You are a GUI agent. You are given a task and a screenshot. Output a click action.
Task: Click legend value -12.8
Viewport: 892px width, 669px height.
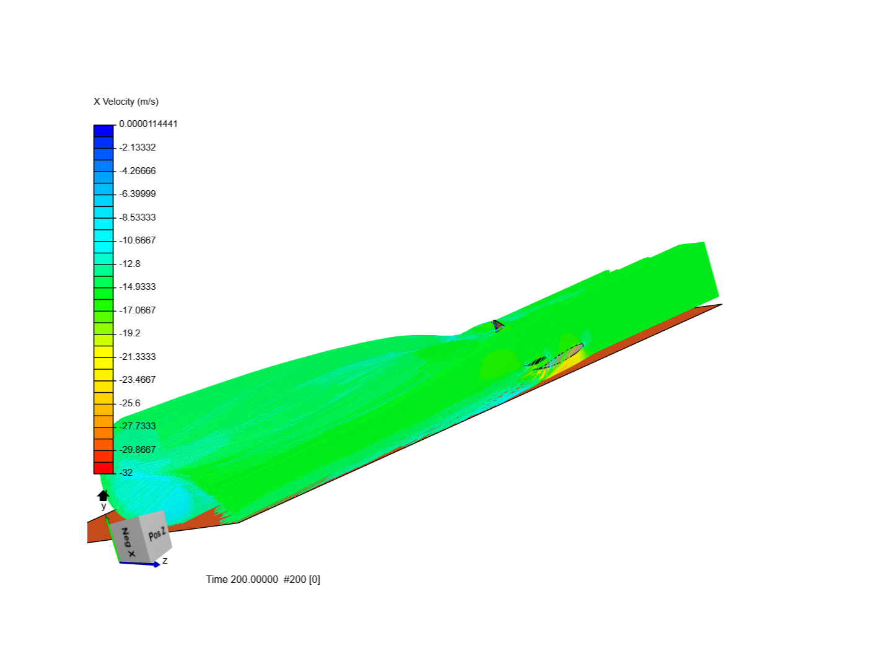(130, 264)
